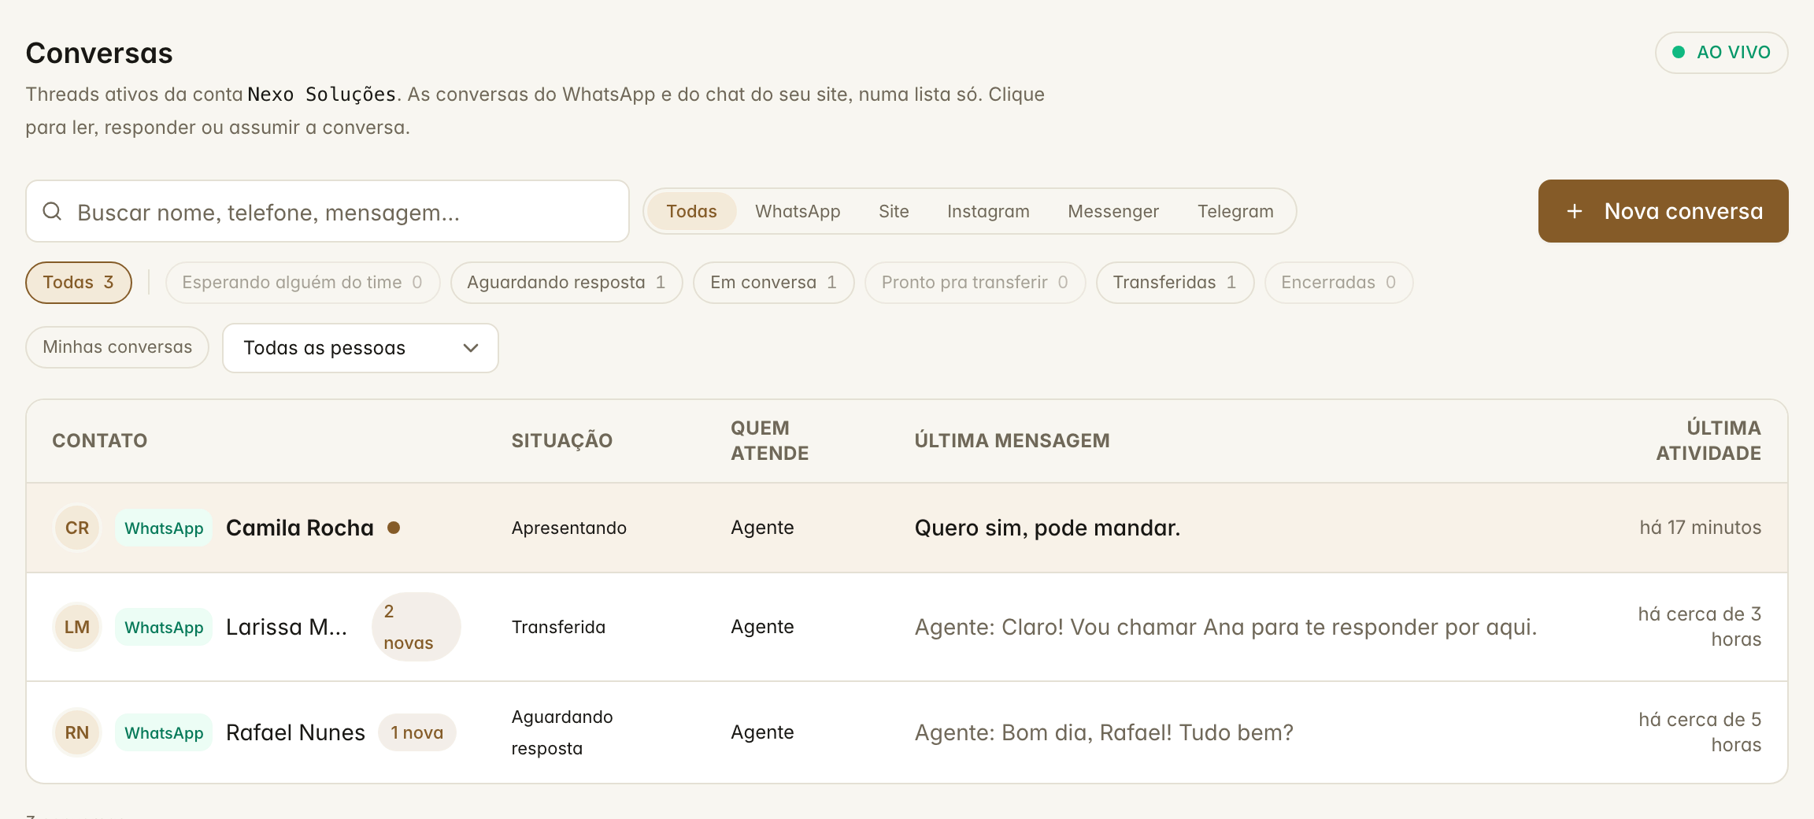Switch to the Instagram channel tab
Viewport: 1814px width, 819px height.
click(988, 211)
